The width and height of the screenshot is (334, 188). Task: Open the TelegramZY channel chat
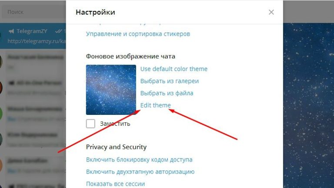[33, 36]
